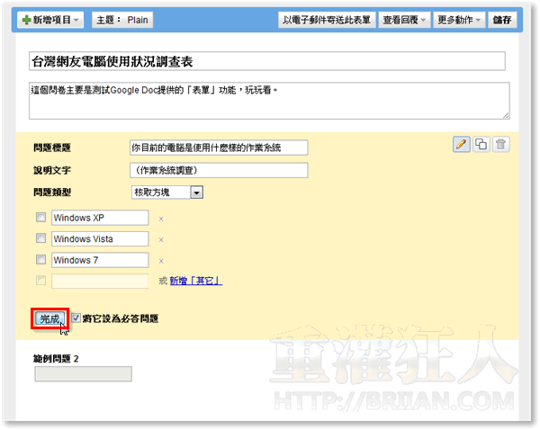Edit the 問題標題 question title field

(219, 148)
